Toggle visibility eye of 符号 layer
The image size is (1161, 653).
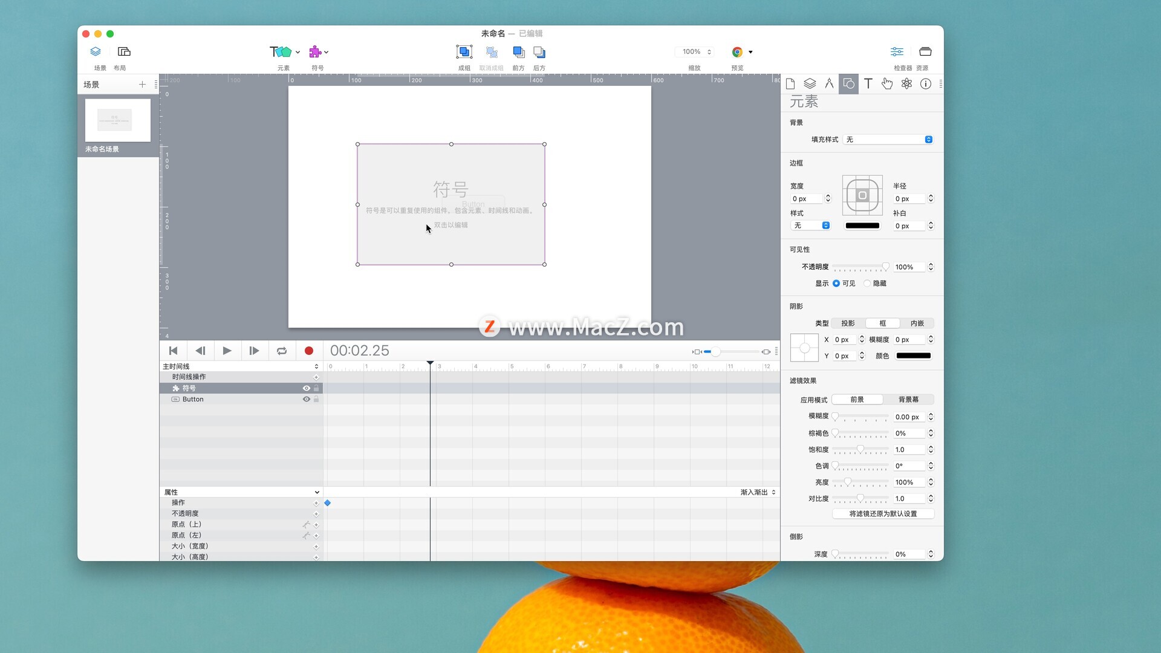pos(307,388)
